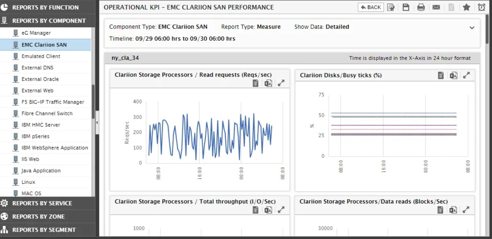Screen dimensions: 492x239
Task: Open External DNS component reports
Action: pos(45,67)
